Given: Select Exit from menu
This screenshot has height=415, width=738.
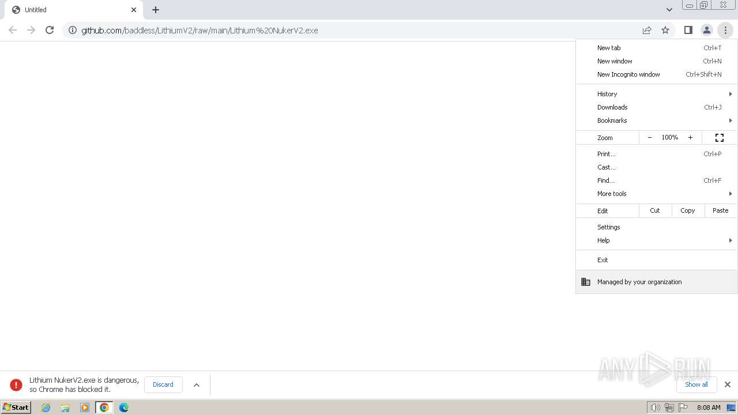Looking at the screenshot, I should 657,260.
